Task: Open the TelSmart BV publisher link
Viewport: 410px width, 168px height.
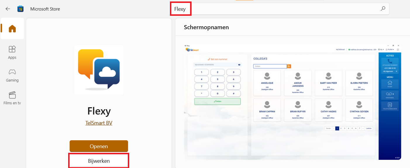Action: tap(99, 123)
